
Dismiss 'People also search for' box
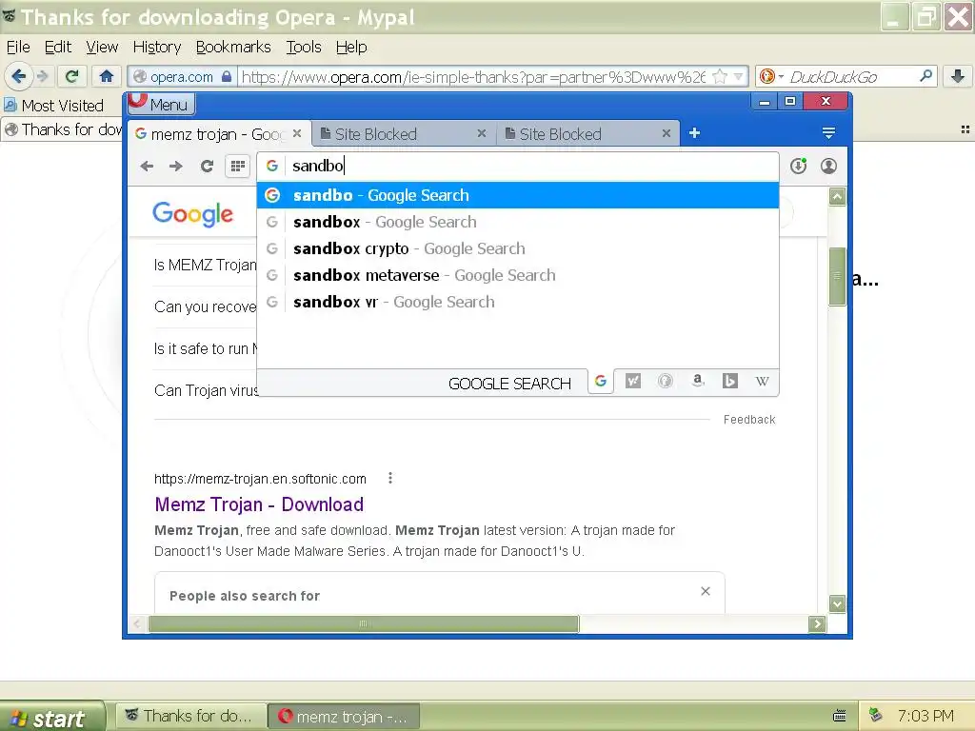706,591
